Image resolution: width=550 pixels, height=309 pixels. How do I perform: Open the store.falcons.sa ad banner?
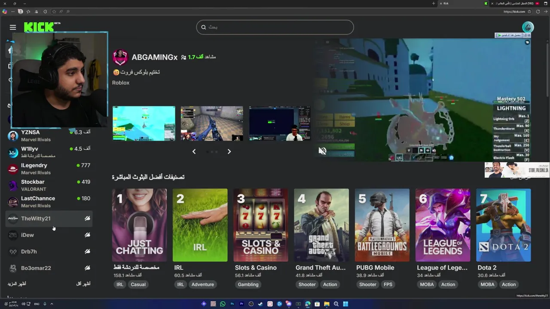(517, 170)
